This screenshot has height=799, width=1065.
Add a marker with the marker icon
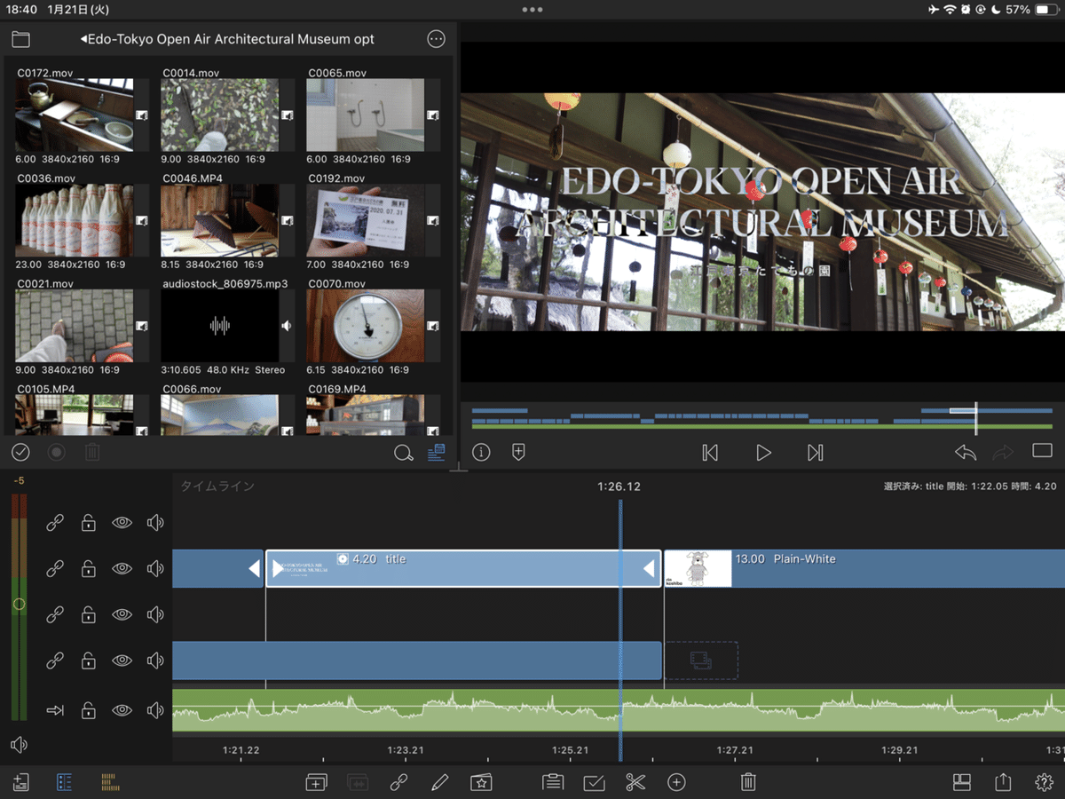[519, 453]
